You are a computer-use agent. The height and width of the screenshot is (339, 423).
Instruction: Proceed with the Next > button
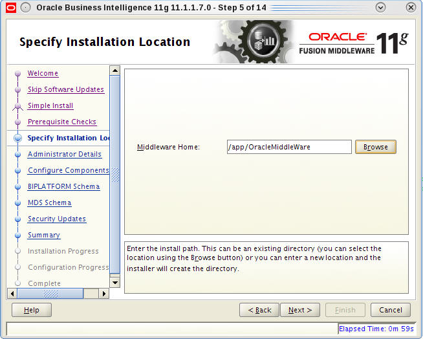point(300,310)
